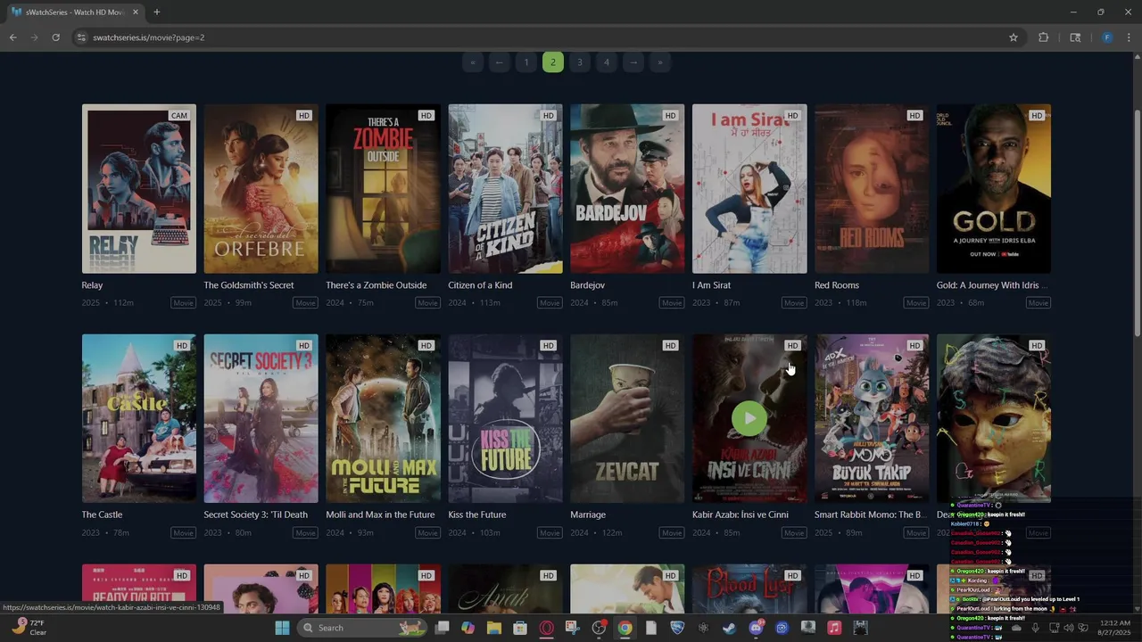Viewport: 1142px width, 642px height.
Task: Open Red Rooms poster
Action: [x=872, y=189]
